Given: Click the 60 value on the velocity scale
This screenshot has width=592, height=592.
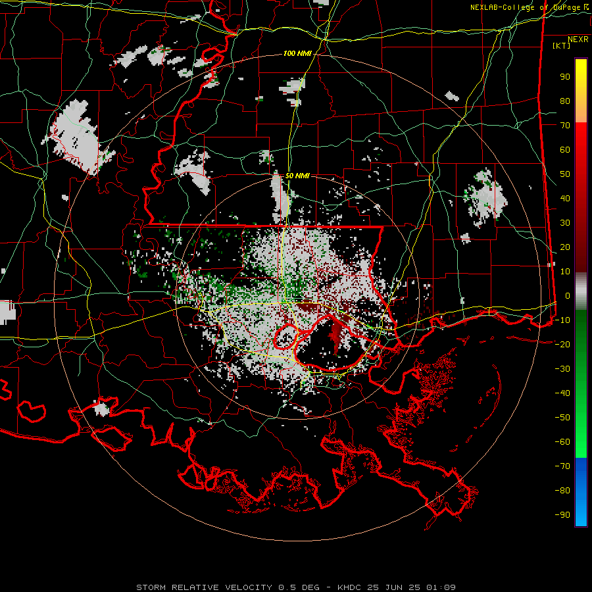Looking at the screenshot, I should click(565, 150).
